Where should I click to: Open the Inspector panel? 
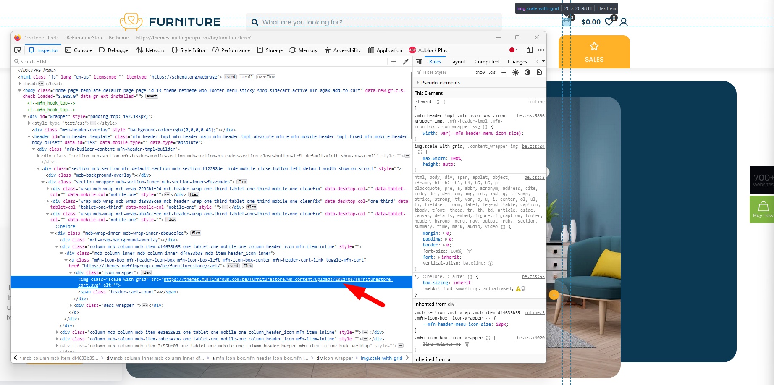pos(43,50)
